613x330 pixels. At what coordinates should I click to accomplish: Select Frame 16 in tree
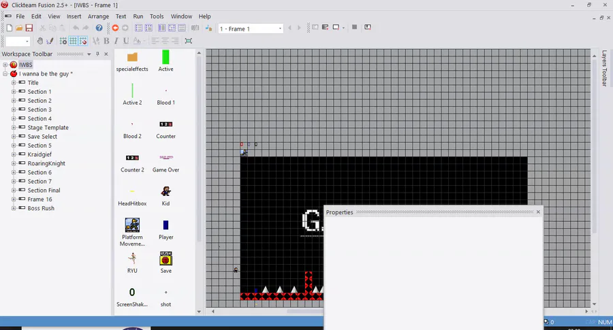40,199
